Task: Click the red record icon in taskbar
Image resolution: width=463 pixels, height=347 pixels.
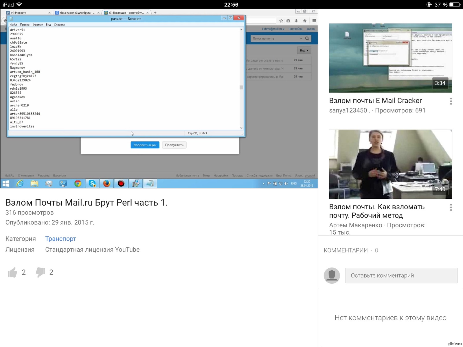Action: click(121, 183)
